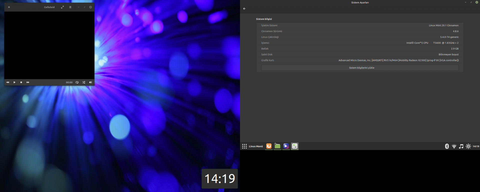
Task: Stop playback in Celluloid
Action: (x=21, y=82)
